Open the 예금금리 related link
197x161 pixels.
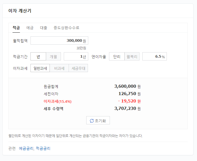click(26, 149)
